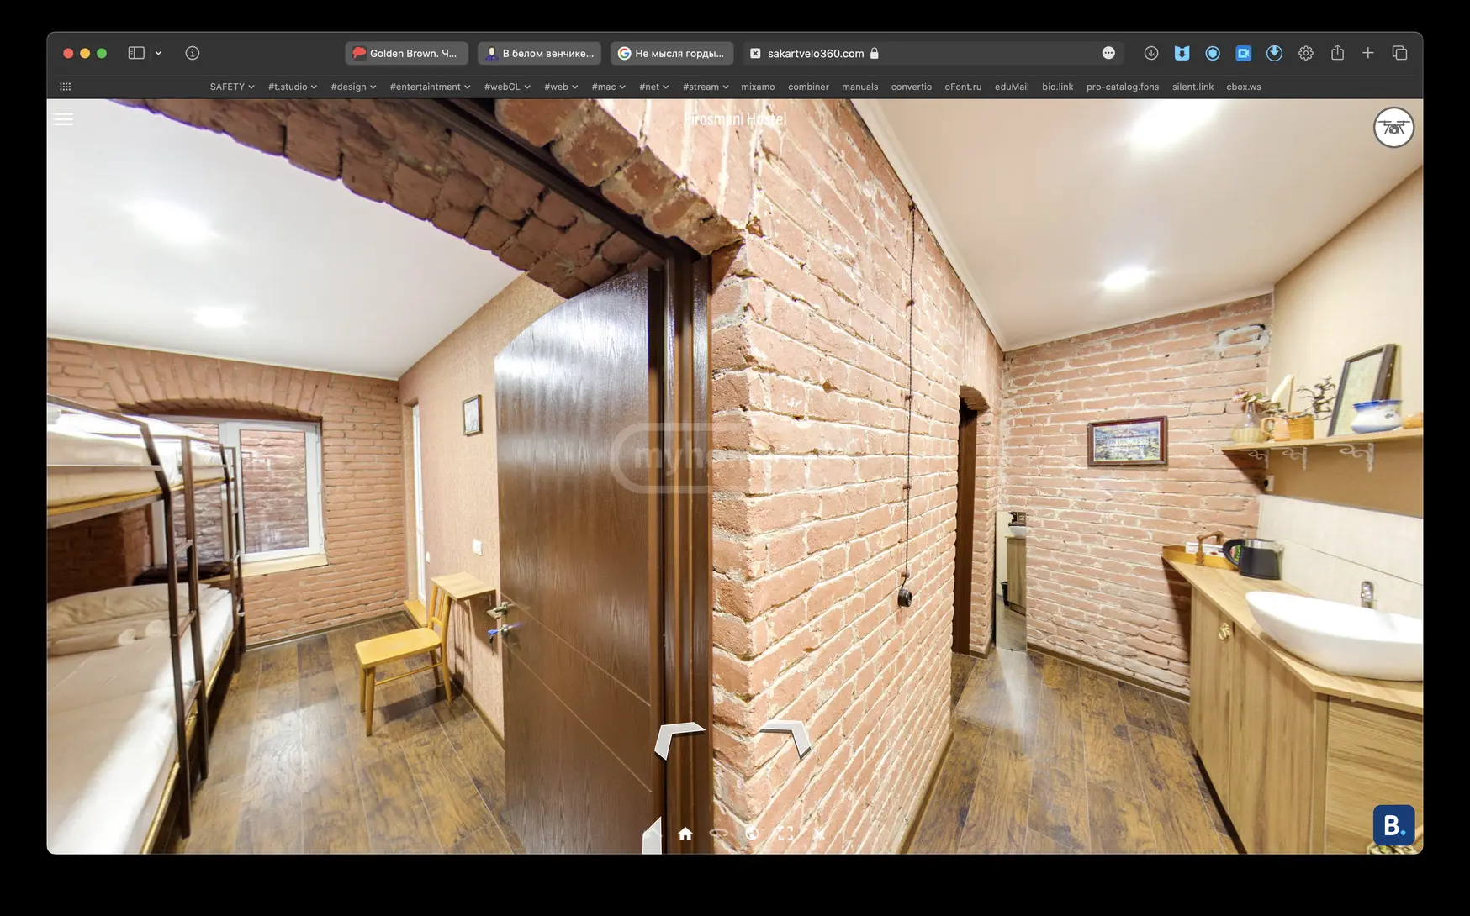Image resolution: width=1470 pixels, height=916 pixels.
Task: Expand the #t.studio bookmarks folder
Action: point(293,87)
